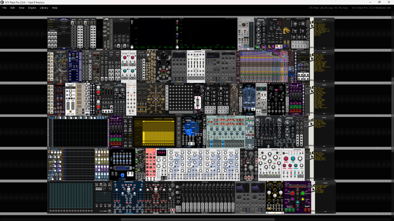Click the large brown knob on gray module
This screenshot has width=394, height=221.
[244, 25]
